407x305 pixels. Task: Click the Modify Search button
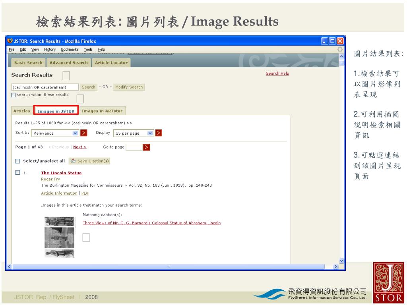pyautogui.click(x=129, y=87)
